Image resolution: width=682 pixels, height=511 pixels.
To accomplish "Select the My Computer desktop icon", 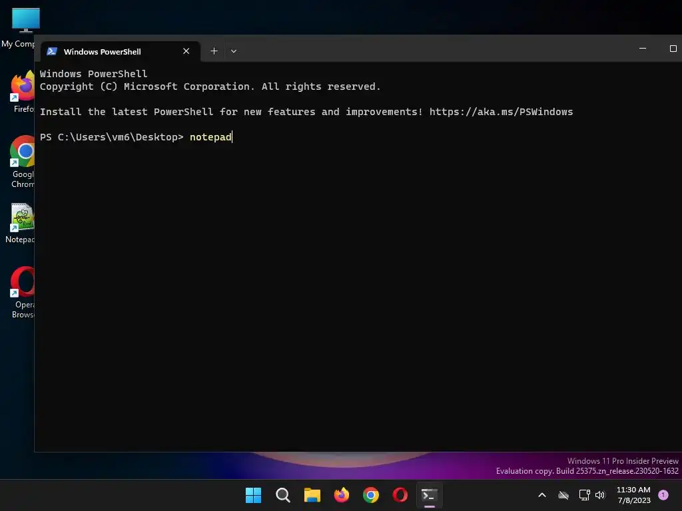I will (19, 27).
